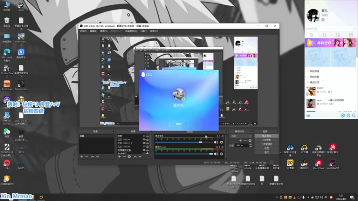Image resolution: width=358 pixels, height=201 pixels.
Task: Open Riot Client desktop shortcut
Action: tap(319, 164)
